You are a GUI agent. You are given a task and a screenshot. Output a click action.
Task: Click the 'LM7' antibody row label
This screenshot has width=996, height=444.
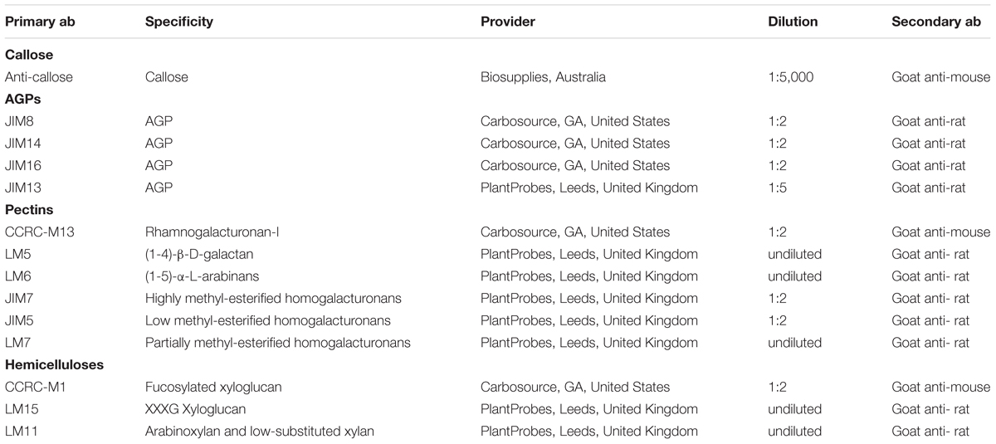click(x=17, y=342)
